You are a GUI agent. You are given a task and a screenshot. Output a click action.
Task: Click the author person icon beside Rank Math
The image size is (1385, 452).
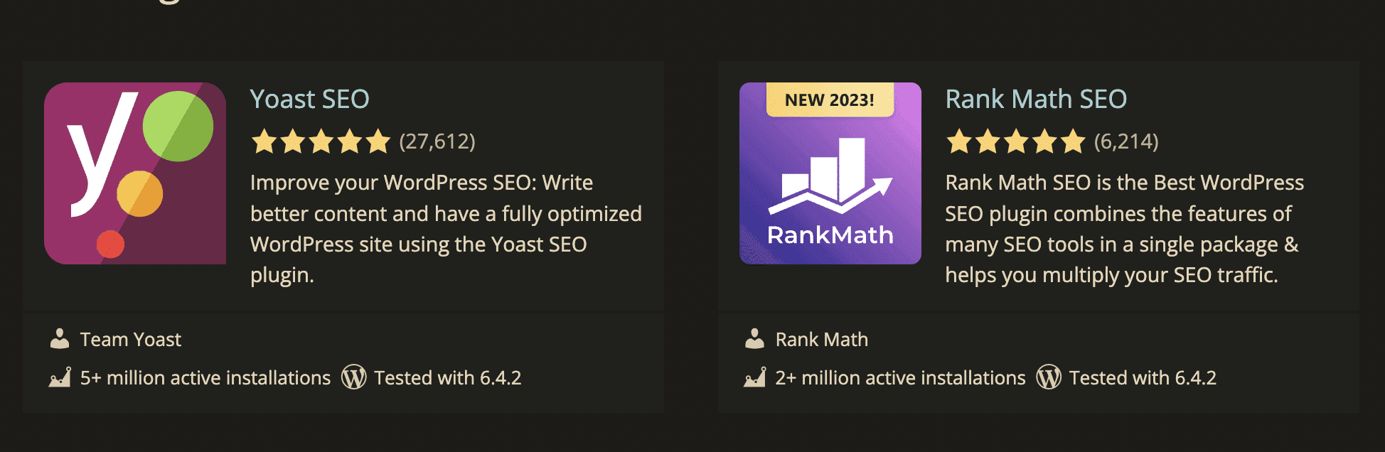click(x=754, y=339)
